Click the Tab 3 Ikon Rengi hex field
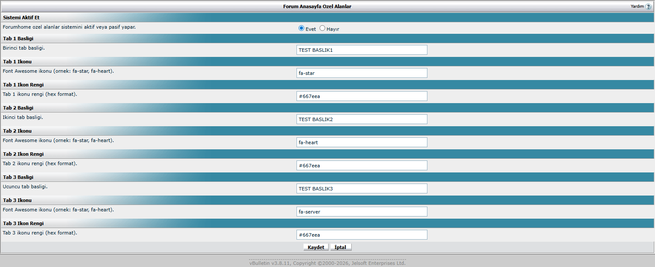The height and width of the screenshot is (267, 655). click(362, 235)
